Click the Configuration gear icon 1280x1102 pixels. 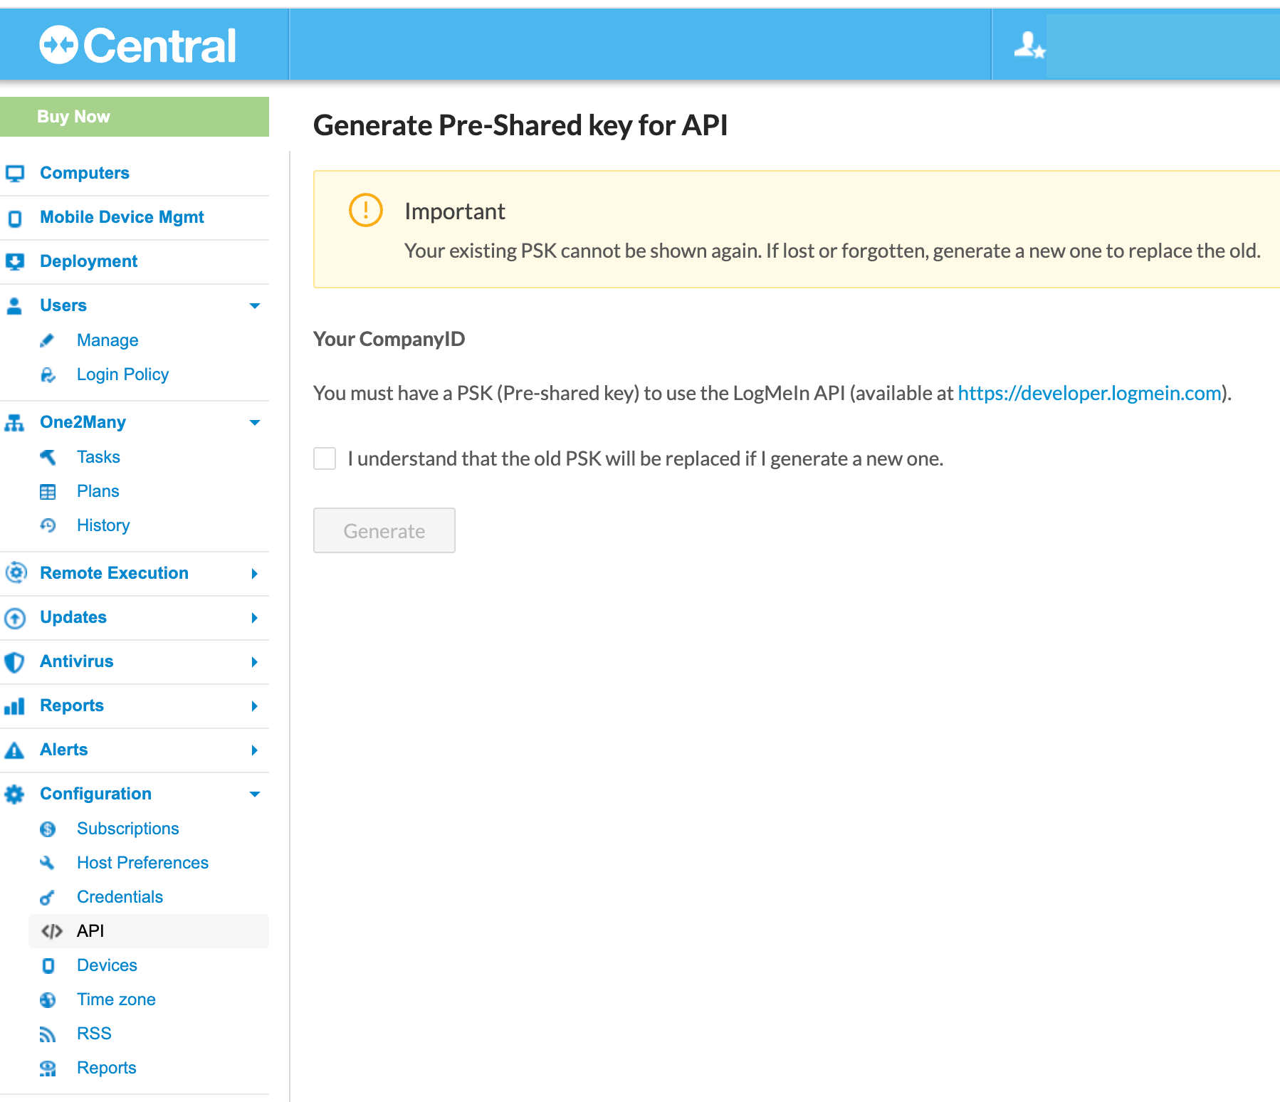14,794
